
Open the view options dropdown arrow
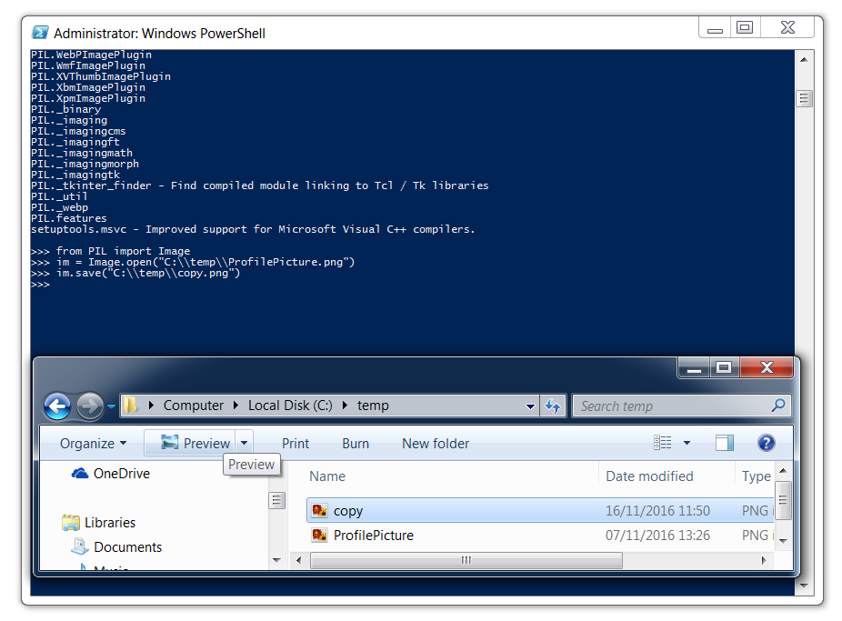[687, 444]
